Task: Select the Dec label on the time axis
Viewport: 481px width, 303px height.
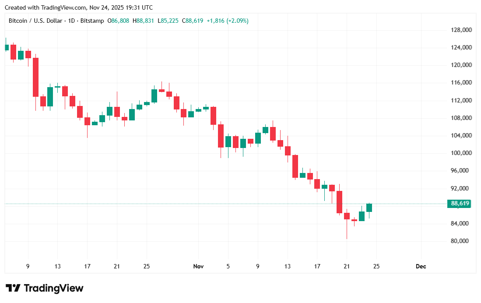Action: click(x=421, y=266)
